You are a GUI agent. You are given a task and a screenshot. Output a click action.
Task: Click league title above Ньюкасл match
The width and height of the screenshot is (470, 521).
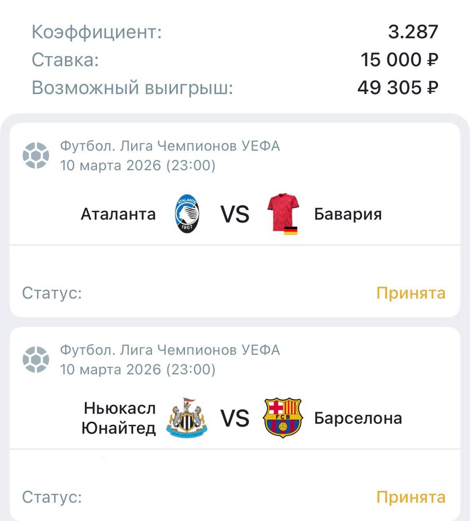point(170,350)
